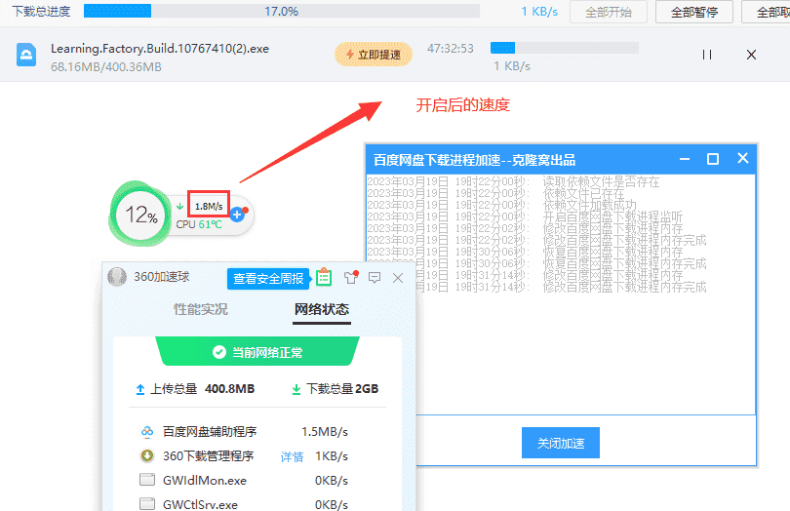Open the 360 skin shirt icon
The image size is (790, 511).
[x=350, y=278]
